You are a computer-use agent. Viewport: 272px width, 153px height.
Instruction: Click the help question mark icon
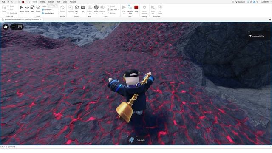tap(251, 2)
